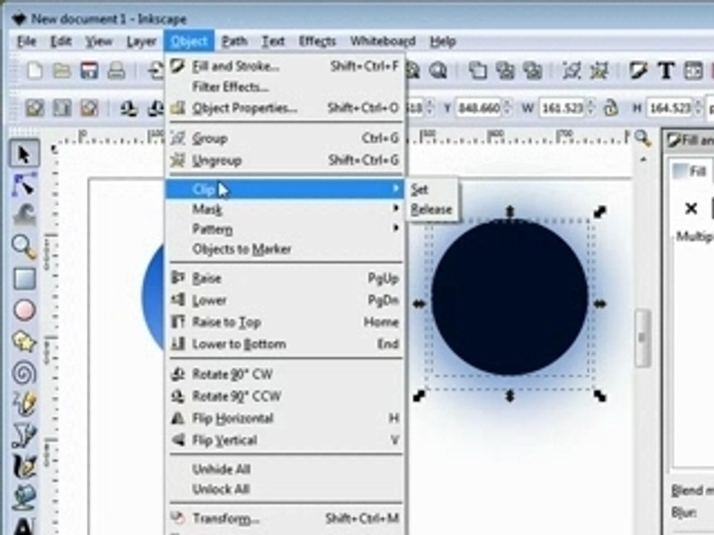The height and width of the screenshot is (535, 714).
Task: Open the Text dialog T icon
Action: [x=666, y=71]
